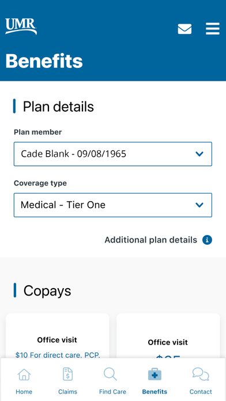Image resolution: width=226 pixels, height=401 pixels.
Task: Expand chevron beside Cade Blank
Action: pyautogui.click(x=199, y=154)
